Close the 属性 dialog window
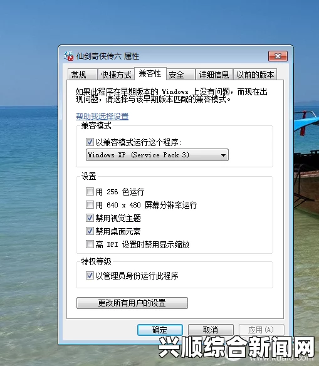The image size is (319, 366). pos(278,56)
